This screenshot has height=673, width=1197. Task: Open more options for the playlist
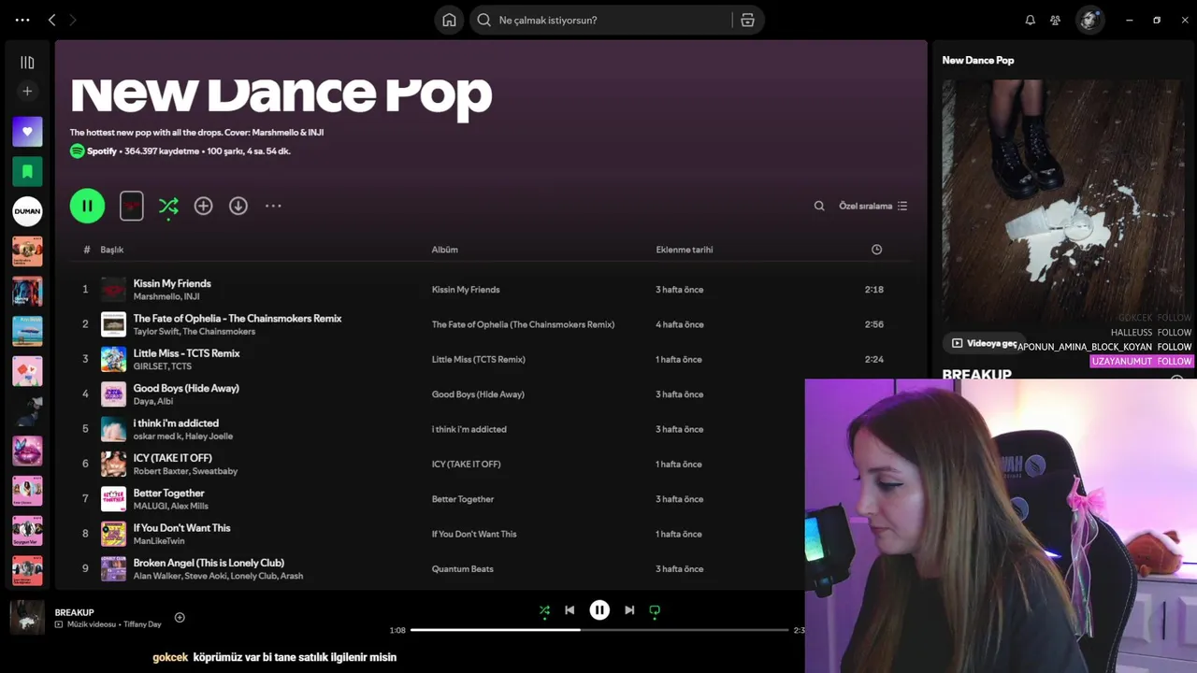click(273, 206)
